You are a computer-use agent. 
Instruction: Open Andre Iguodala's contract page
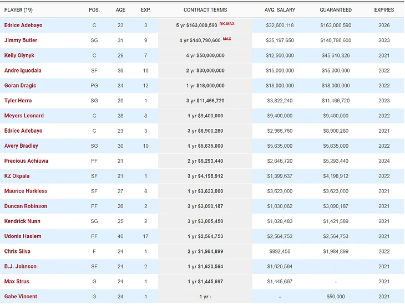pyautogui.click(x=23, y=71)
